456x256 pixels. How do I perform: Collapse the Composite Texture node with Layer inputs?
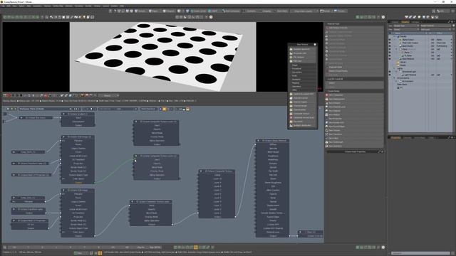pos(201,171)
